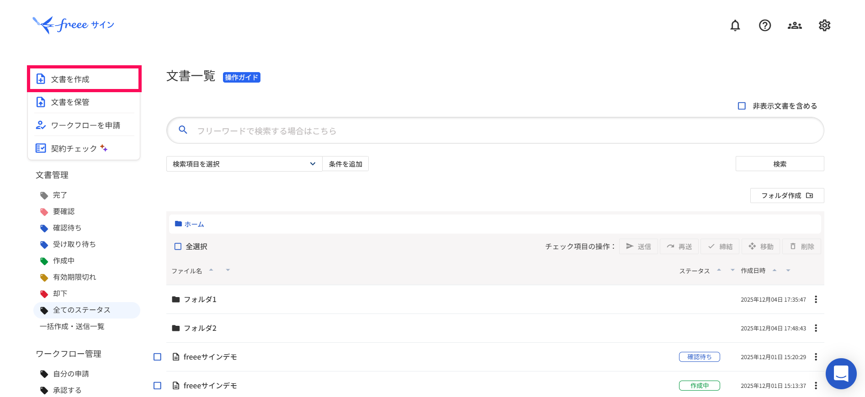Open the notifications bell icon
Viewport: 865px width, 397px height.
pyautogui.click(x=735, y=26)
